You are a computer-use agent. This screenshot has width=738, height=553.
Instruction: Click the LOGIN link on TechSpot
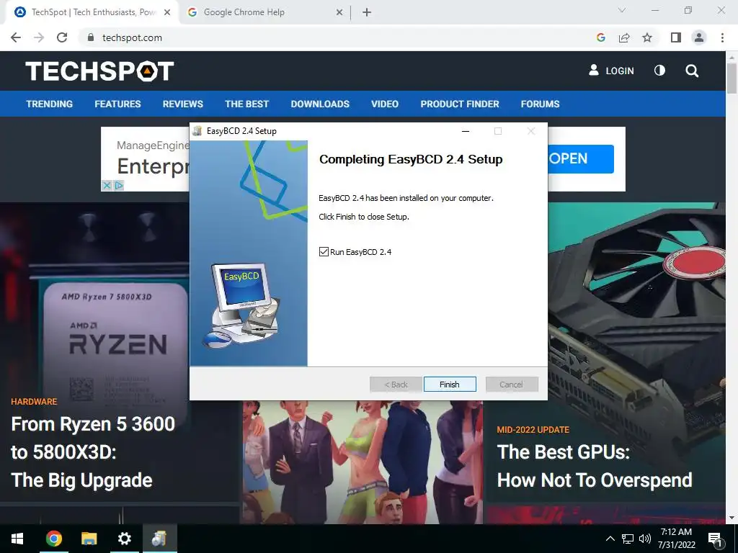pos(611,71)
